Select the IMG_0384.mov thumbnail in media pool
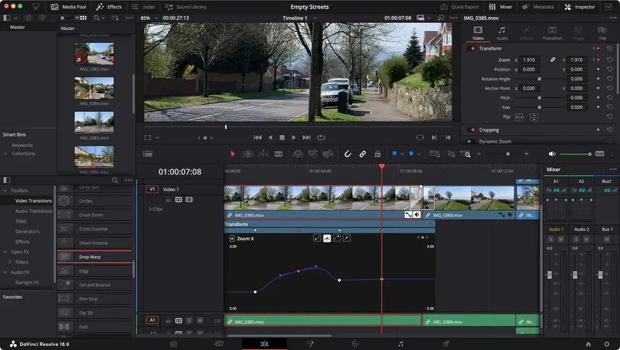 94,89
